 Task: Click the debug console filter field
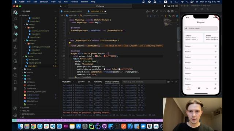pyautogui.click(x=144, y=82)
